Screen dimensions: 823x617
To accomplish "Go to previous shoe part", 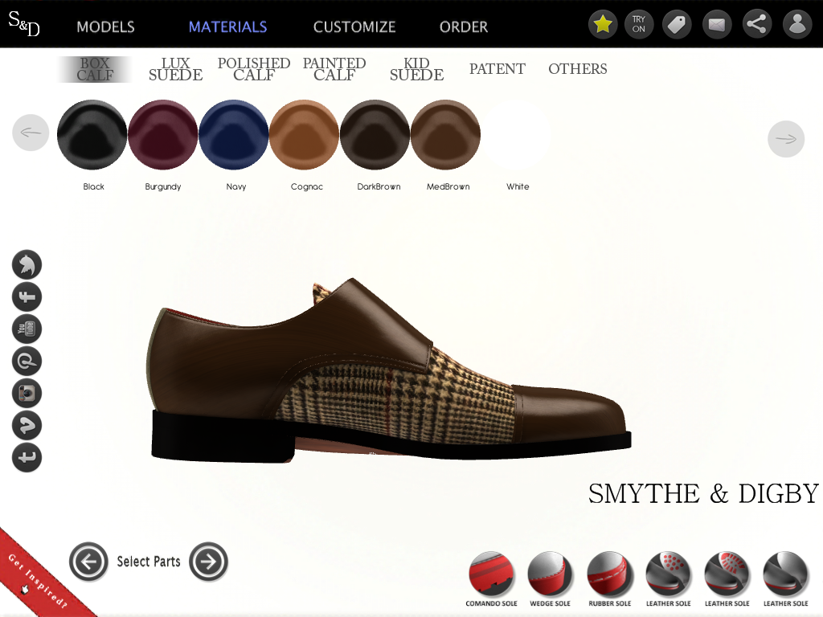I will point(88,562).
